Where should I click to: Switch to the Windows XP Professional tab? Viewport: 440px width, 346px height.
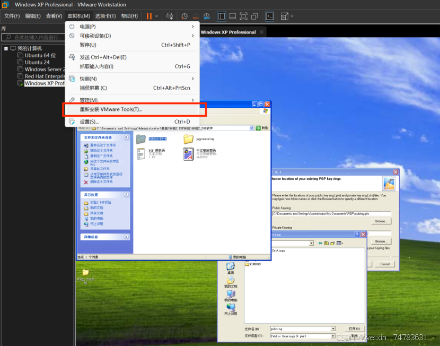228,32
